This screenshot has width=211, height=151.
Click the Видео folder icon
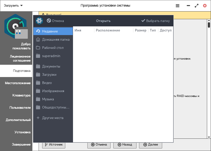point(38,83)
